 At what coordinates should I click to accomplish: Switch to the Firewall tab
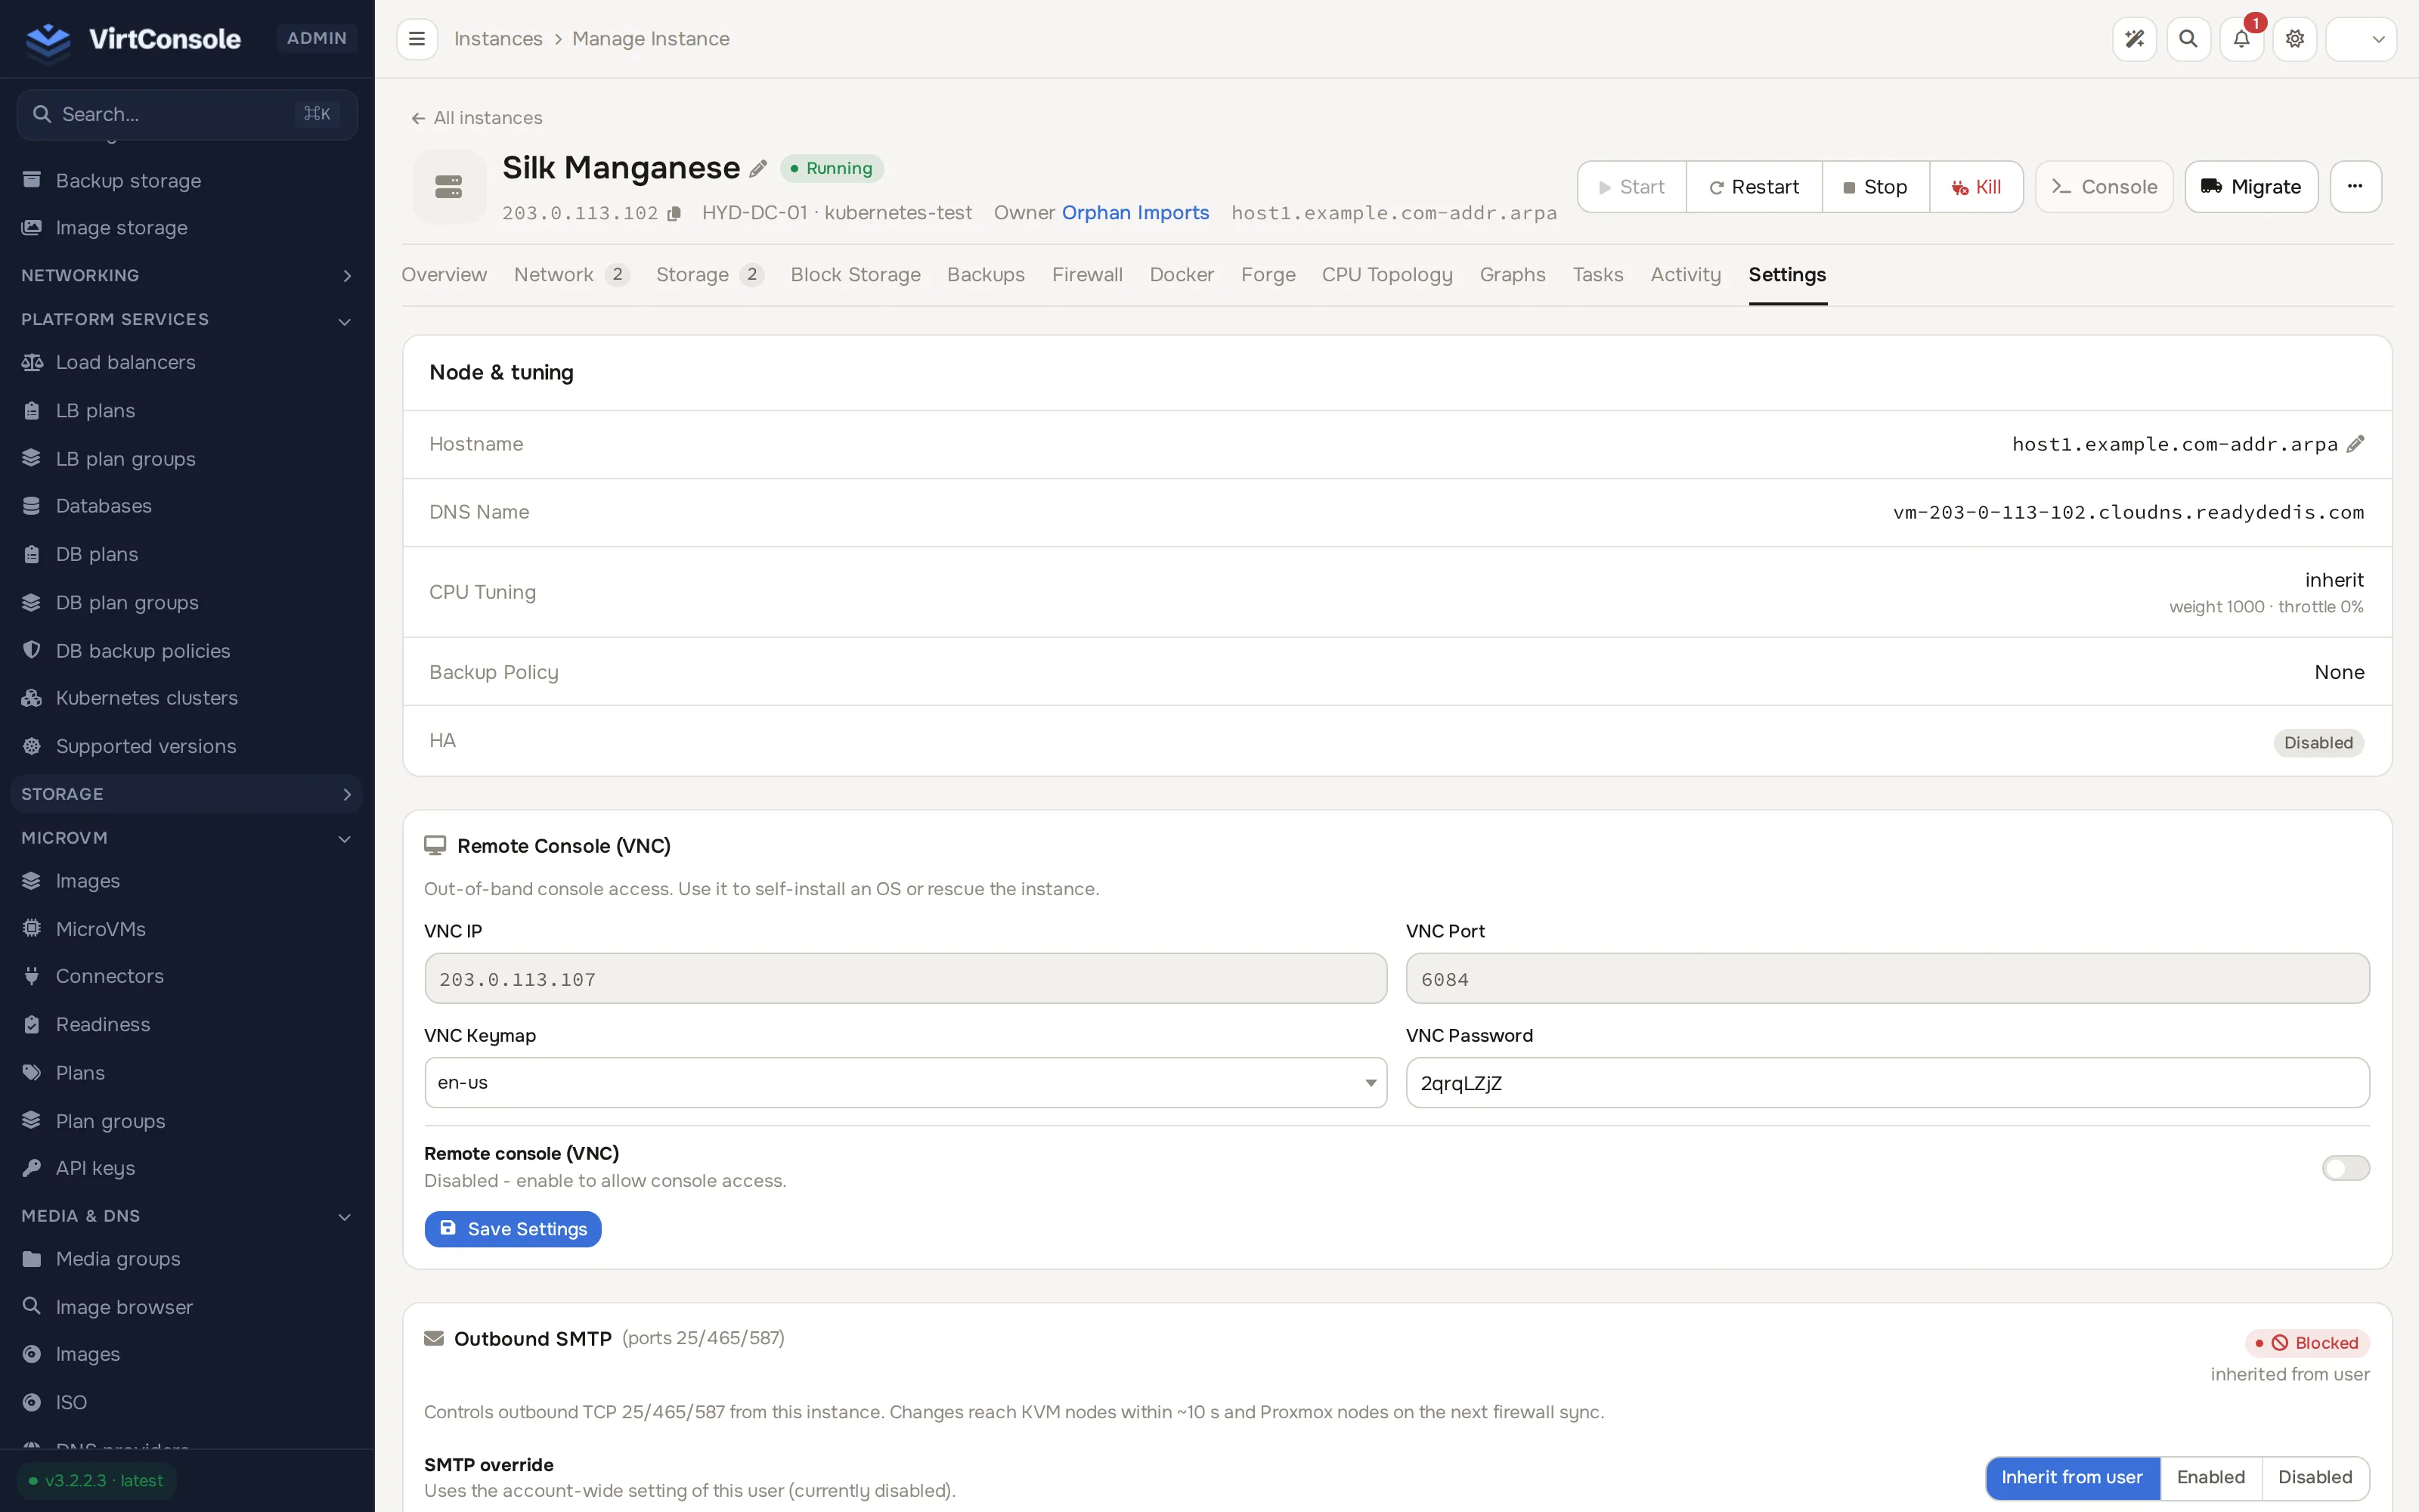pos(1086,275)
